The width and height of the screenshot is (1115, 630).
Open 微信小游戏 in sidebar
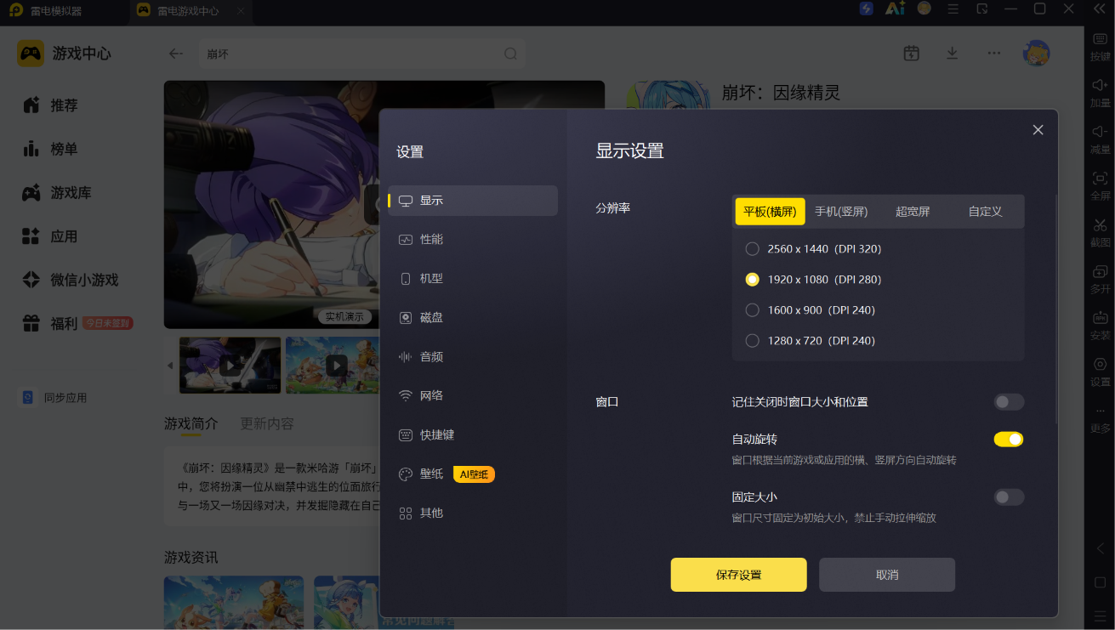pyautogui.click(x=70, y=280)
